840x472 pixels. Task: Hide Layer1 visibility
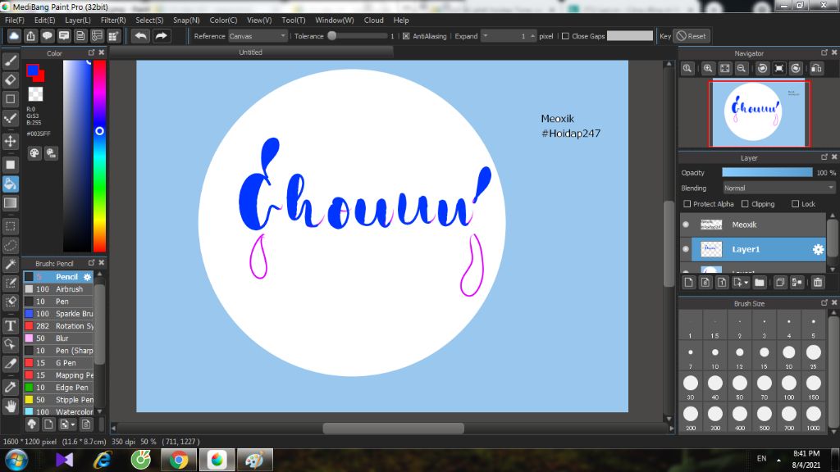(x=686, y=249)
